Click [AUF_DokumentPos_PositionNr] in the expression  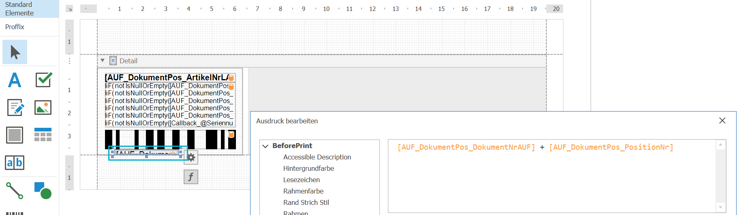(611, 147)
